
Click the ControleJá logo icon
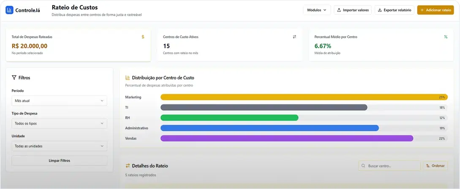(x=9, y=10)
